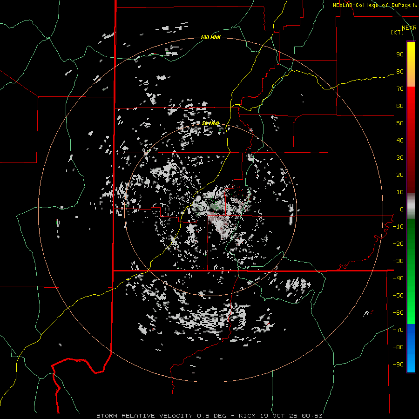Select the -60 scale label
The image size is (419, 419).
[x=398, y=313]
